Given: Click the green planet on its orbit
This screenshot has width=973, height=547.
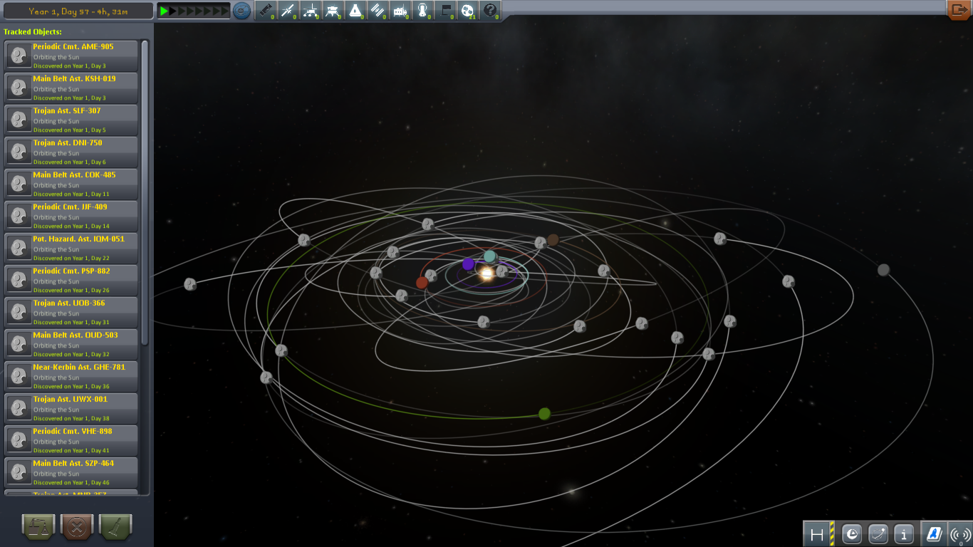Looking at the screenshot, I should pyautogui.click(x=544, y=414).
